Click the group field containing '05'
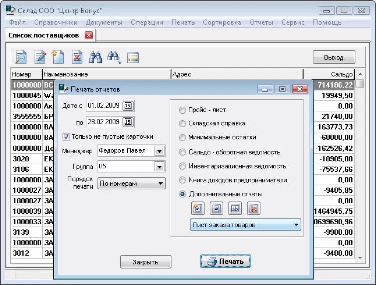This screenshot has height=285, width=376. pos(126,166)
